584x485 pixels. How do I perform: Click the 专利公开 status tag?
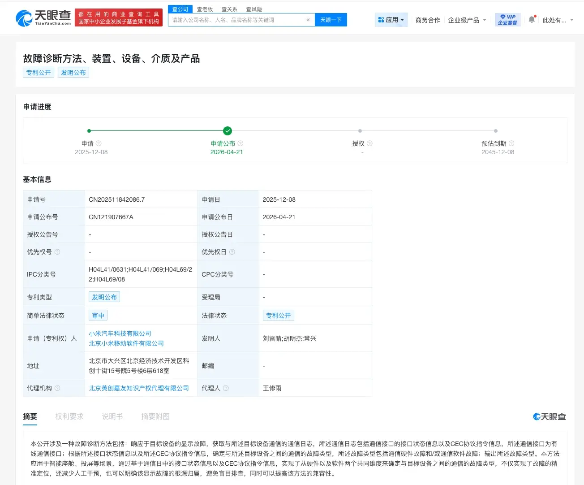278,315
